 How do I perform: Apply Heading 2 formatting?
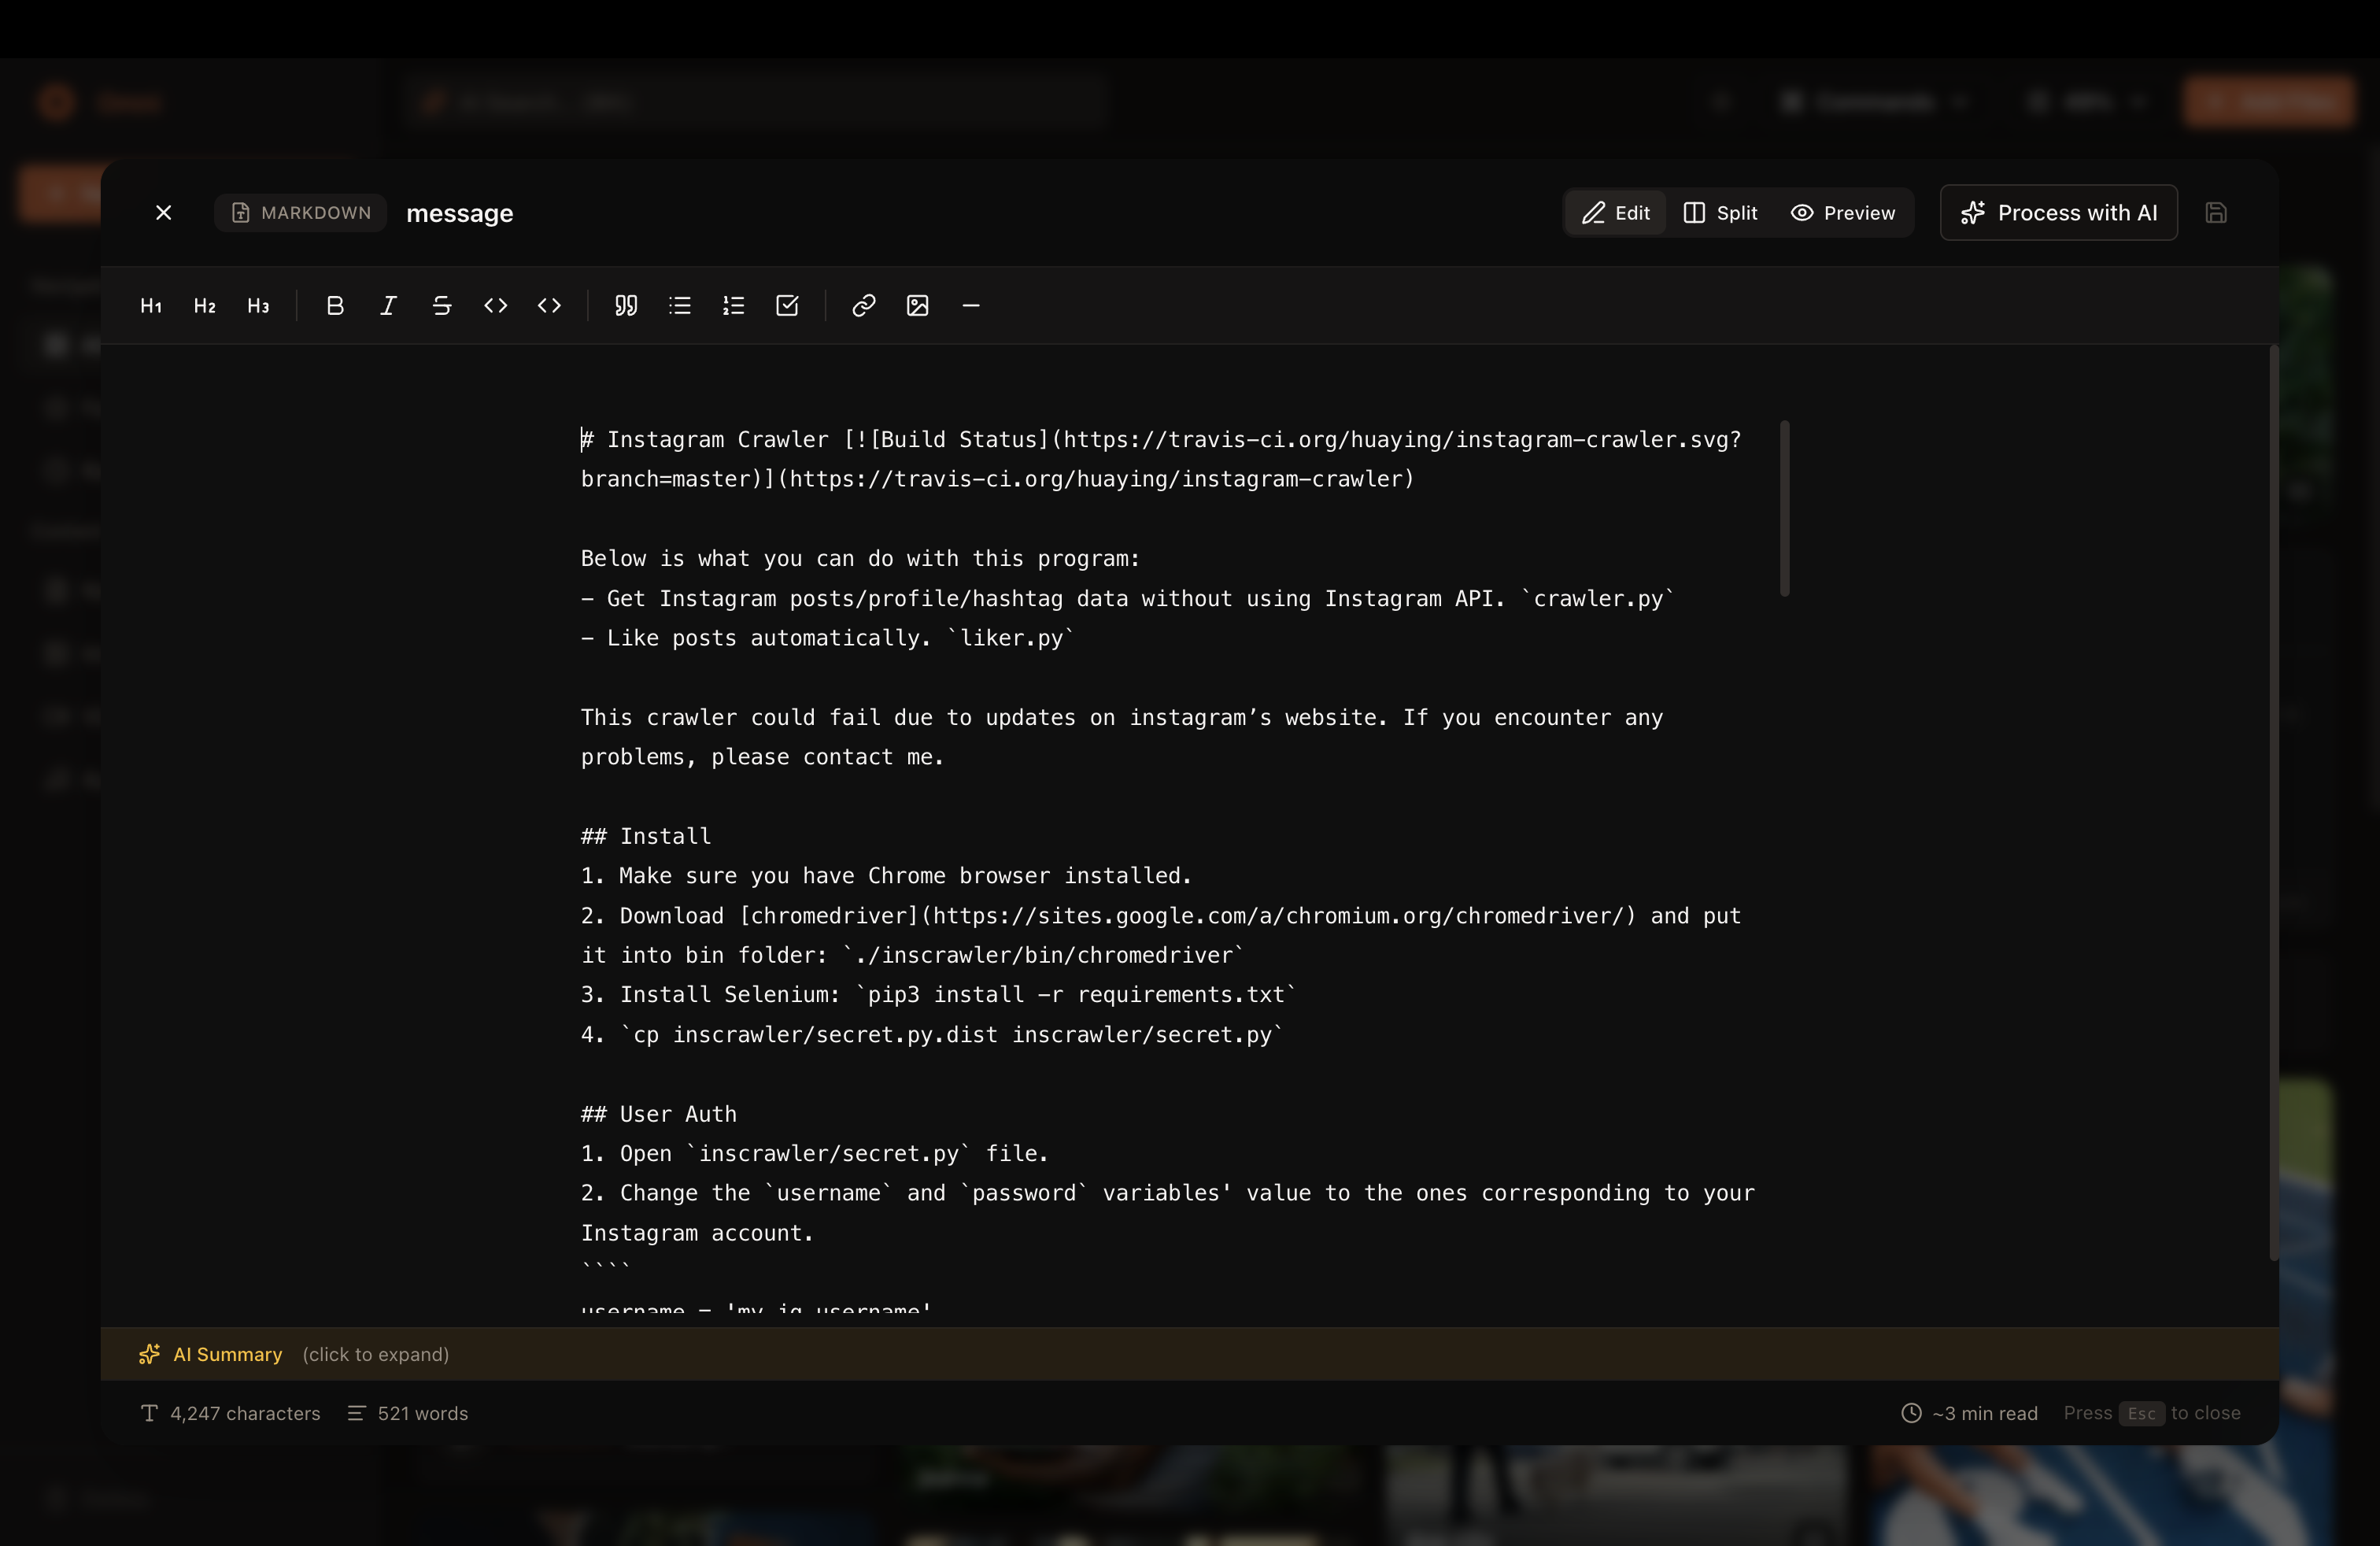(x=205, y=306)
